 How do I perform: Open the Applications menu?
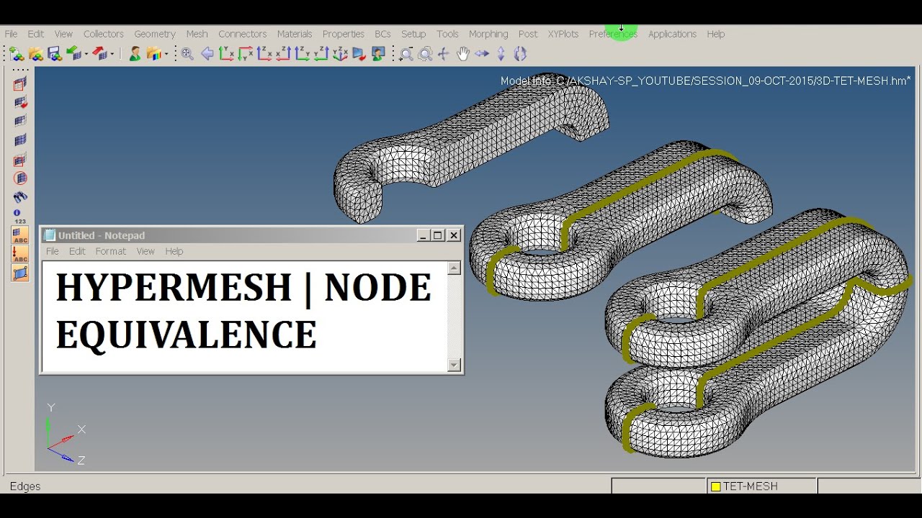[672, 34]
